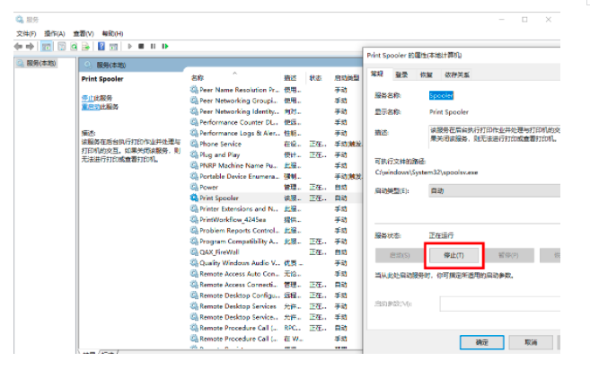The height and width of the screenshot is (379, 590).
Task: Click the 确定 button in dialog
Action: tap(481, 342)
